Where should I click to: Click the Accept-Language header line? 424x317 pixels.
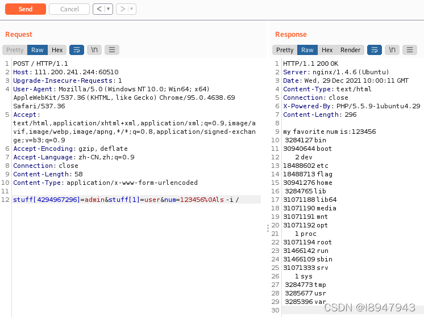coord(74,157)
